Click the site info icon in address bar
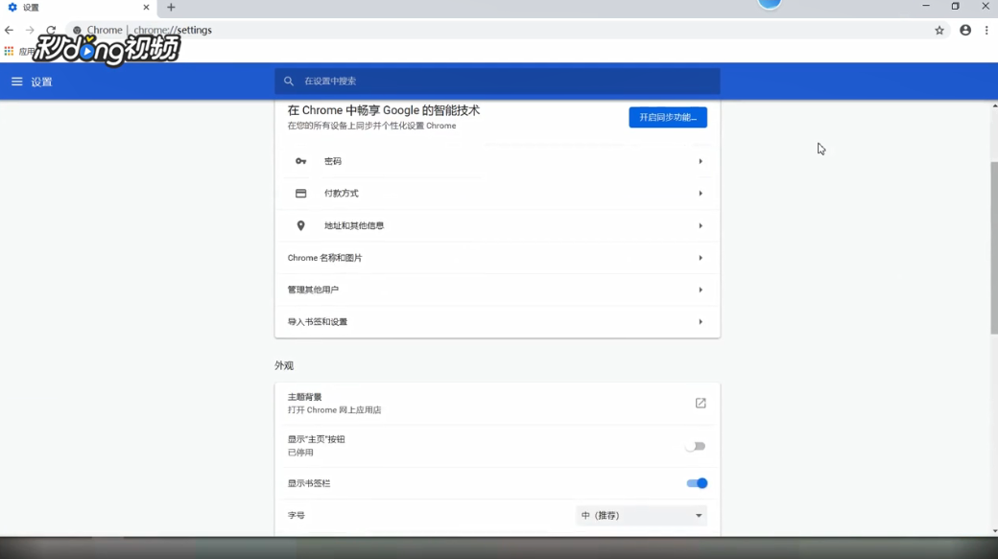 click(x=77, y=30)
